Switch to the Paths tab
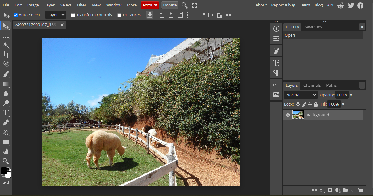Viewport: 373px width, 196px height. pos(331,85)
